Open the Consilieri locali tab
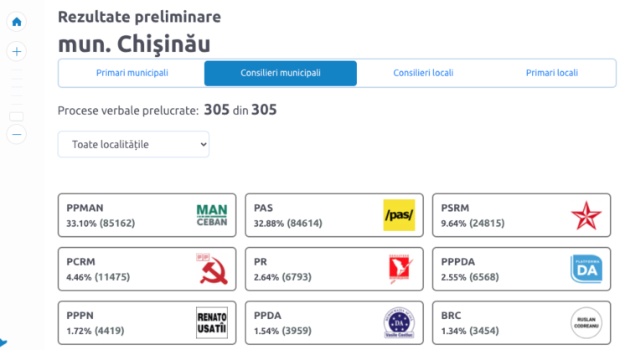Image resolution: width=620 pixels, height=350 pixels. pyautogui.click(x=423, y=73)
